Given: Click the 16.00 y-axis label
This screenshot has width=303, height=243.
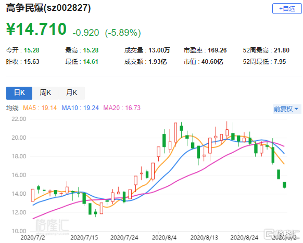Looking at the screenshot, I should pos(19,175).
